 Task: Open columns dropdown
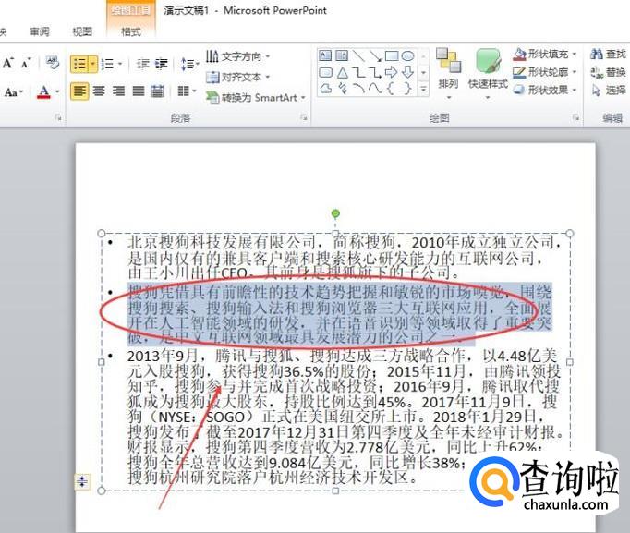[187, 91]
